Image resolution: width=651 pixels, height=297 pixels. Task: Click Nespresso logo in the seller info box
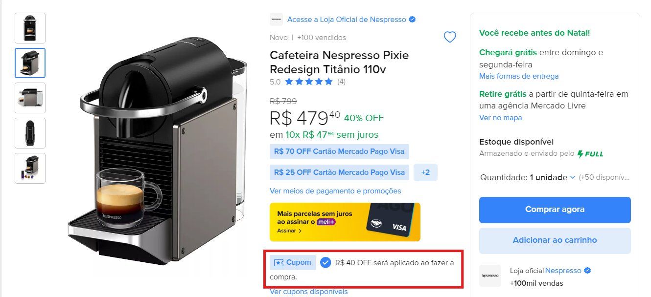click(x=490, y=276)
